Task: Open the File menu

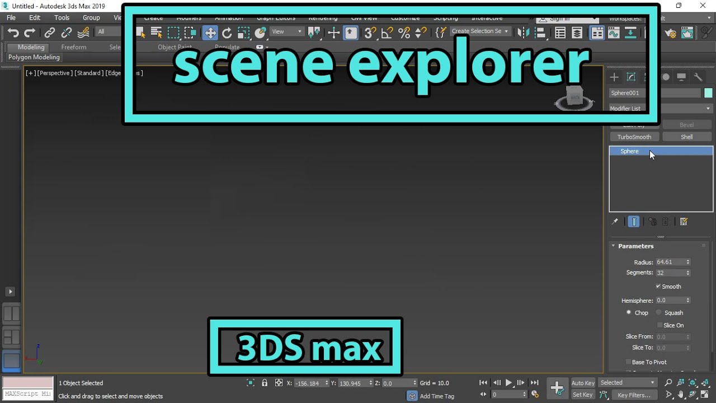Action: tap(11, 17)
